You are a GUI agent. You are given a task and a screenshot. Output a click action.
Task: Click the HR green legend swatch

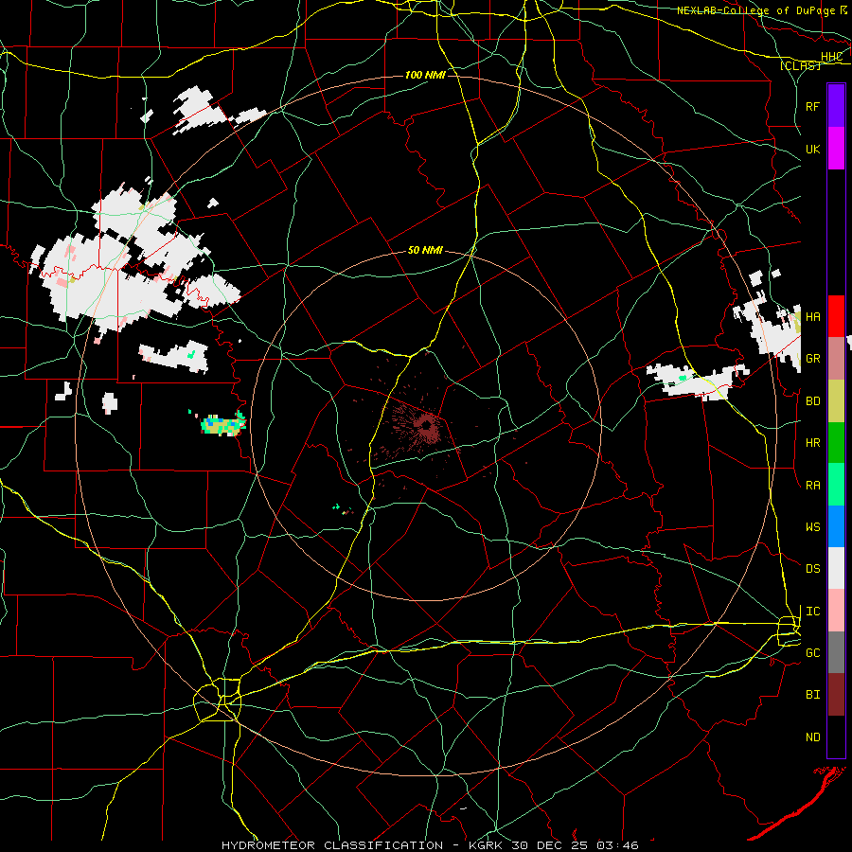click(836, 442)
